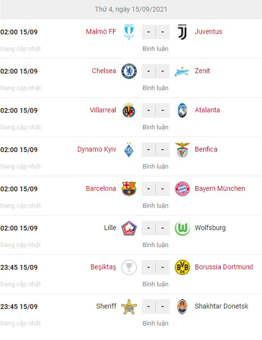This screenshot has height=340, width=262.
Task: Click the Barcelona club crest
Action: tap(129, 189)
